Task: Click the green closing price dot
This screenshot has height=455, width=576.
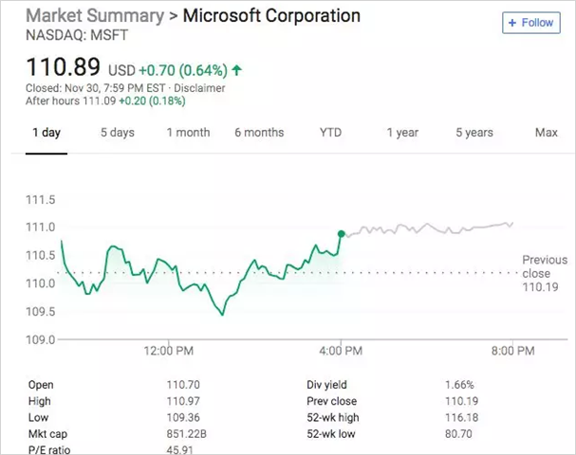Action: pyautogui.click(x=342, y=234)
